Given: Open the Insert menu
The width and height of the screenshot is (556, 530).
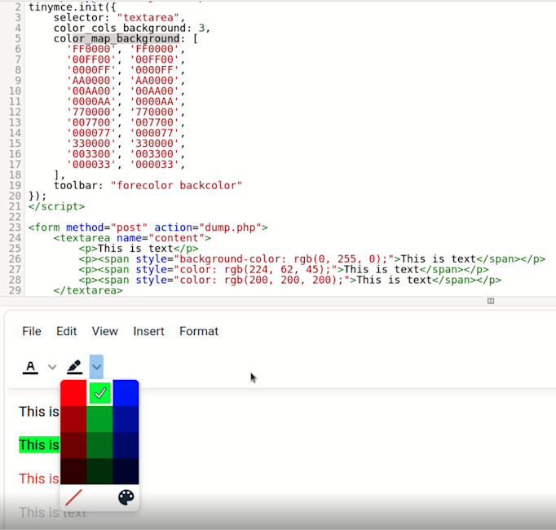Looking at the screenshot, I should (148, 331).
